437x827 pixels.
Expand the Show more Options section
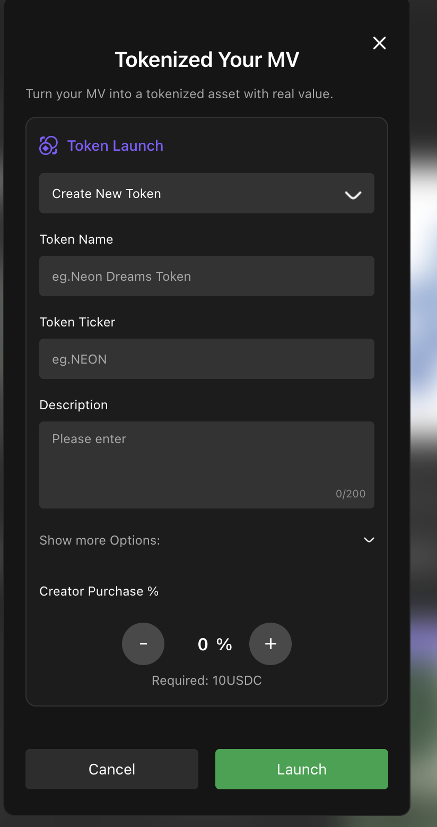tap(100, 540)
